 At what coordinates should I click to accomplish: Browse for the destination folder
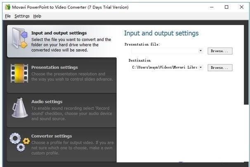(220, 68)
